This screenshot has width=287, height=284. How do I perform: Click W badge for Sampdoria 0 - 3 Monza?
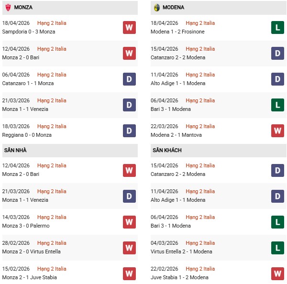point(129,27)
